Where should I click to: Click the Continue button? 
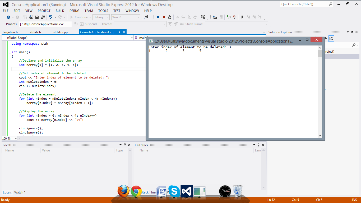click(x=80, y=17)
